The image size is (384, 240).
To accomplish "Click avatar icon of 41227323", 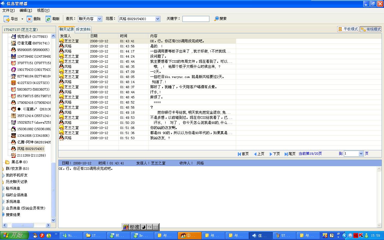I will pos(13,83).
